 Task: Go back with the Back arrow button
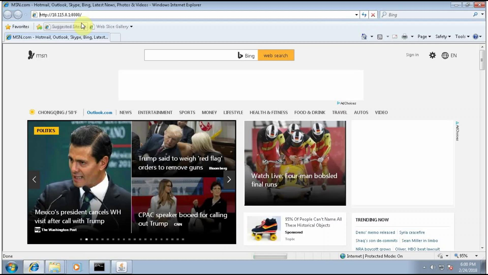[8, 15]
